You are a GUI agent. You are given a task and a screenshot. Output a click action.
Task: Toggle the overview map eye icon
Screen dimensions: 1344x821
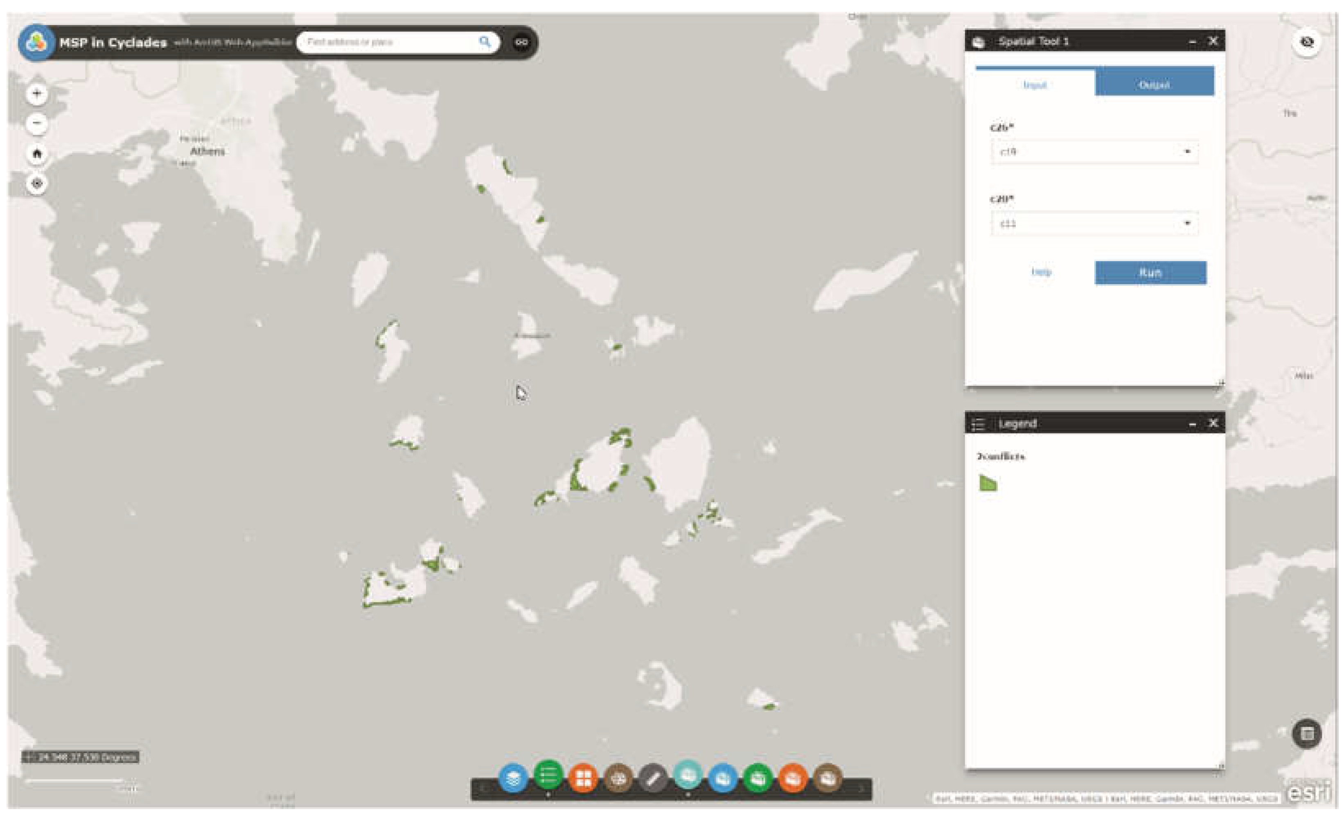pos(1306,42)
